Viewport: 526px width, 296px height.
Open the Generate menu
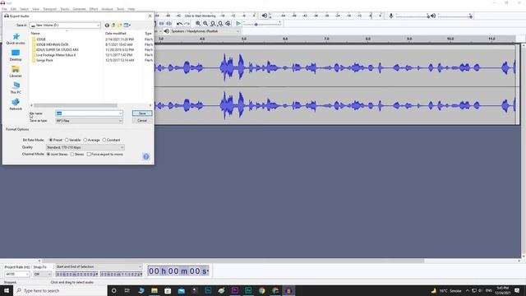79,9
